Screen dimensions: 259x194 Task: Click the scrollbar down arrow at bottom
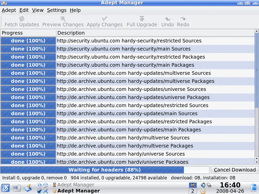(256, 162)
